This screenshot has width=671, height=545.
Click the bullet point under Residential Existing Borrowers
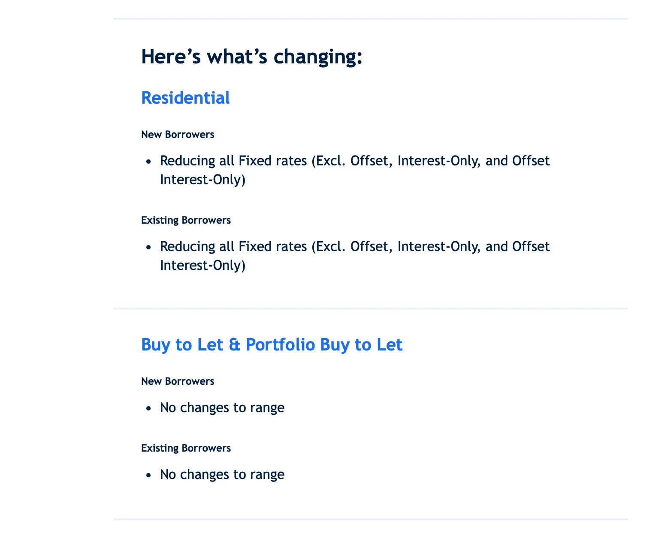pos(148,248)
